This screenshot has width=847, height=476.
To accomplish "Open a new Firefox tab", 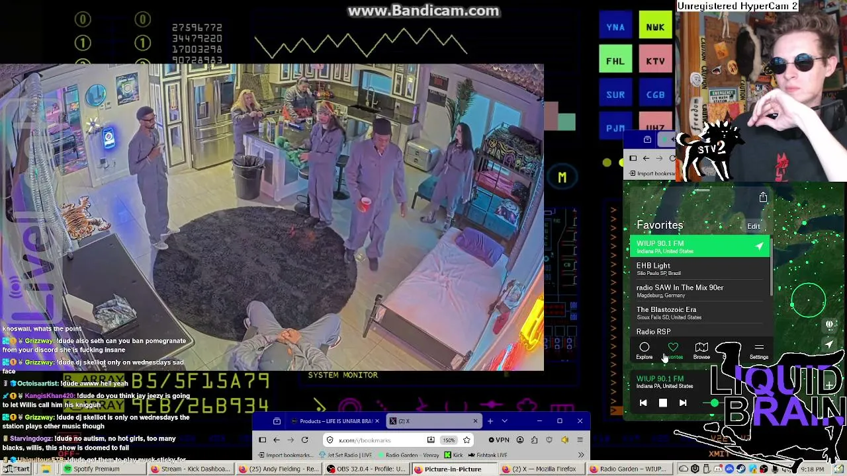I will coord(490,421).
